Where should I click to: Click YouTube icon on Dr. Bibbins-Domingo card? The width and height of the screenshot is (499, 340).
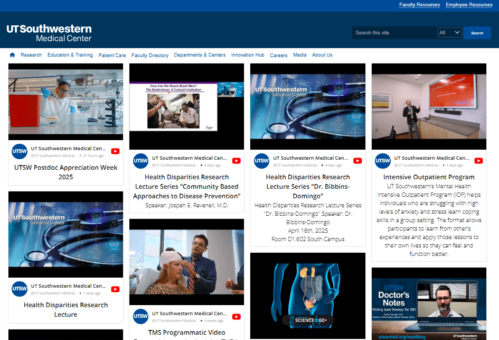357,161
